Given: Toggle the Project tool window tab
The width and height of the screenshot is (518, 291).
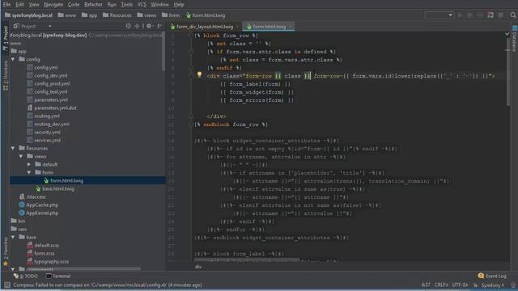Looking at the screenshot, I should click(x=6, y=38).
